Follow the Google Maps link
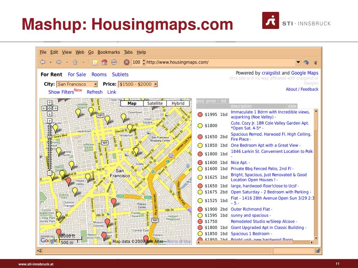The height and width of the screenshot is (268, 358). pos(305,73)
